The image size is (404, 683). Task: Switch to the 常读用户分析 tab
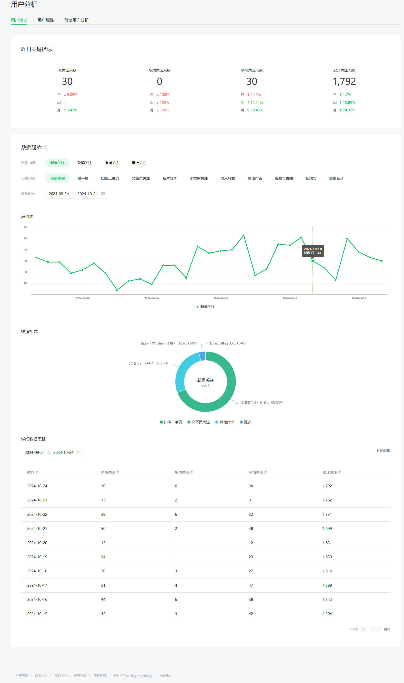[x=76, y=20]
